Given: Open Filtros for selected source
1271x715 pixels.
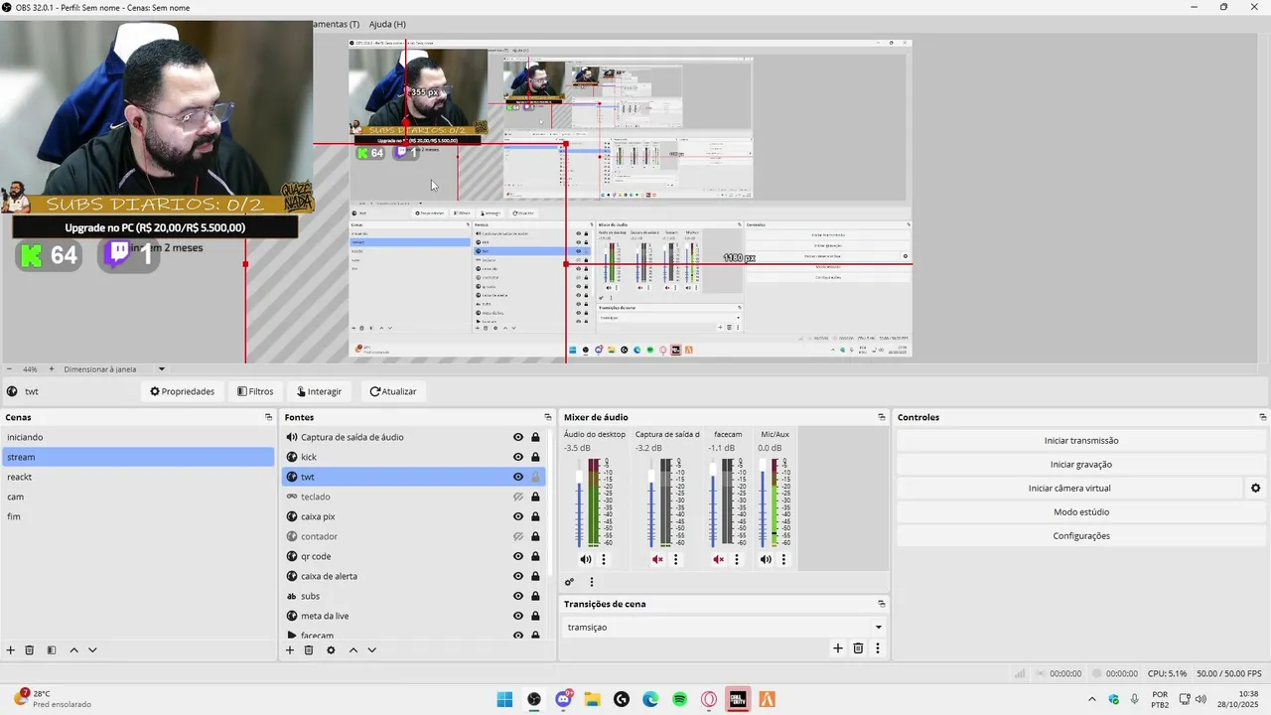Looking at the screenshot, I should [x=255, y=391].
